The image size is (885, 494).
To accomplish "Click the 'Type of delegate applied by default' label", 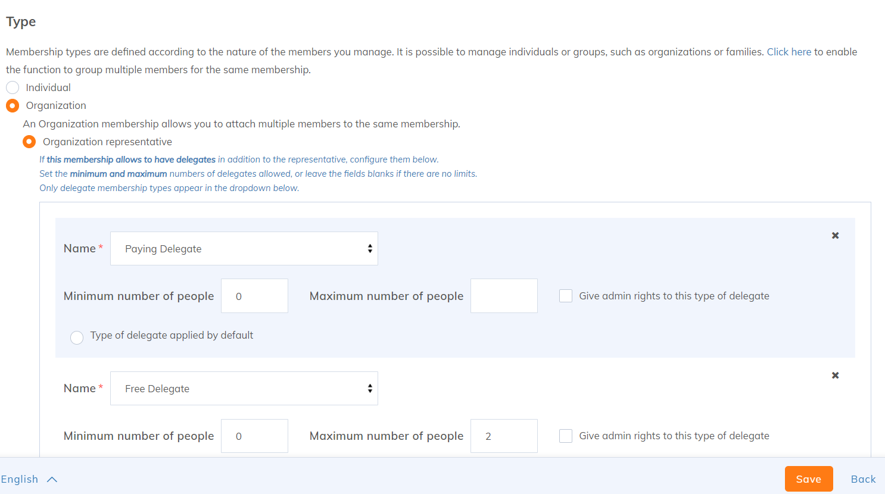I will [172, 335].
